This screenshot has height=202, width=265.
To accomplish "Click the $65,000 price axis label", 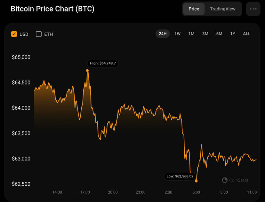I will click(21, 58).
